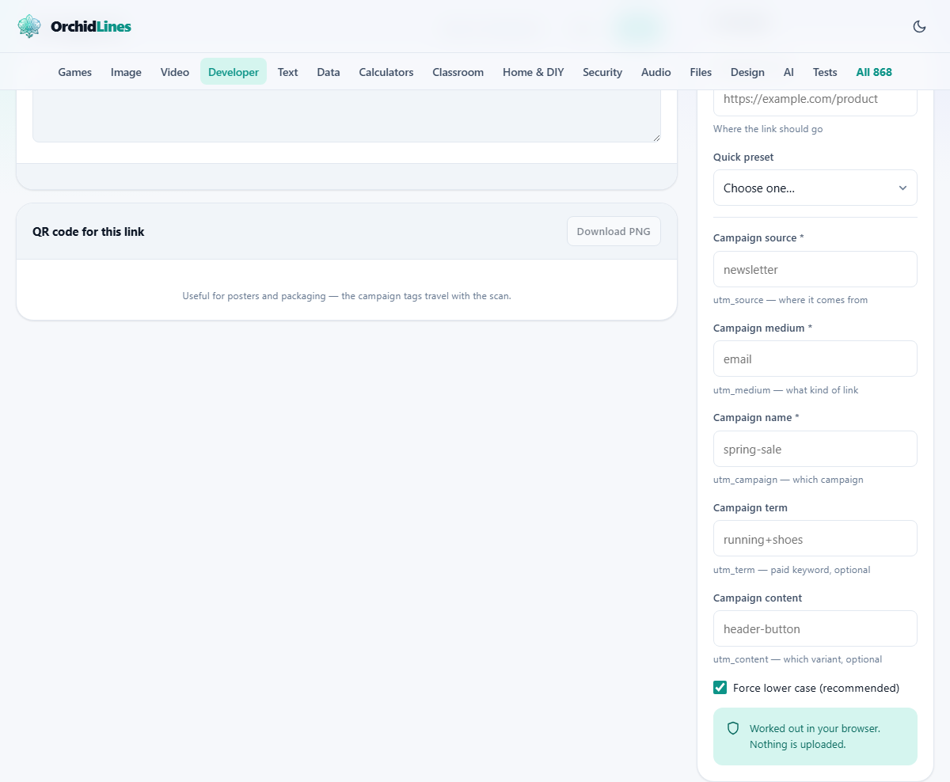Viewport: 950px width, 782px height.
Task: Click the textarea resize handle corner
Action: pyautogui.click(x=656, y=138)
